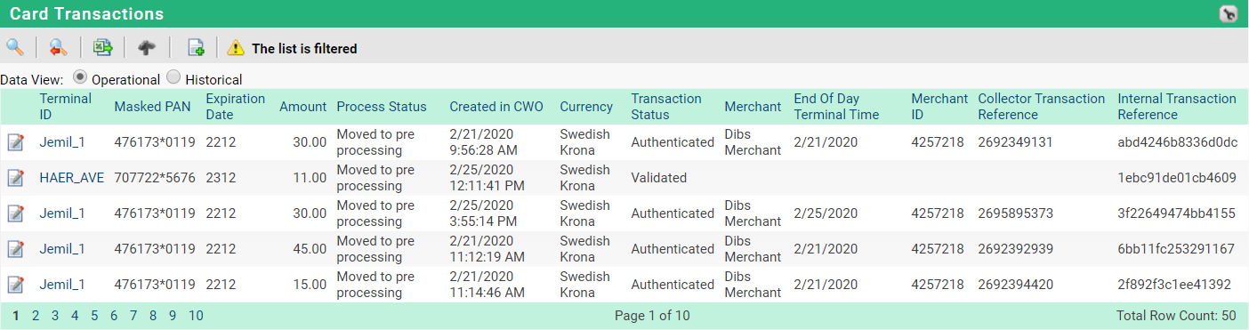Jump to page 10 of results
Screen dimensions: 1249x330
[196, 315]
